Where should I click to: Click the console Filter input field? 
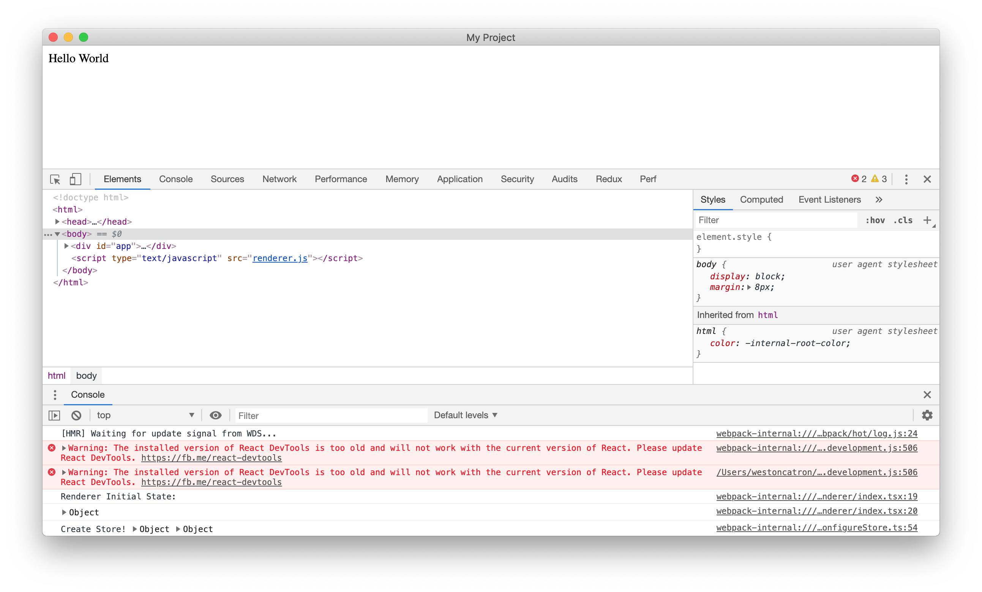click(x=331, y=416)
